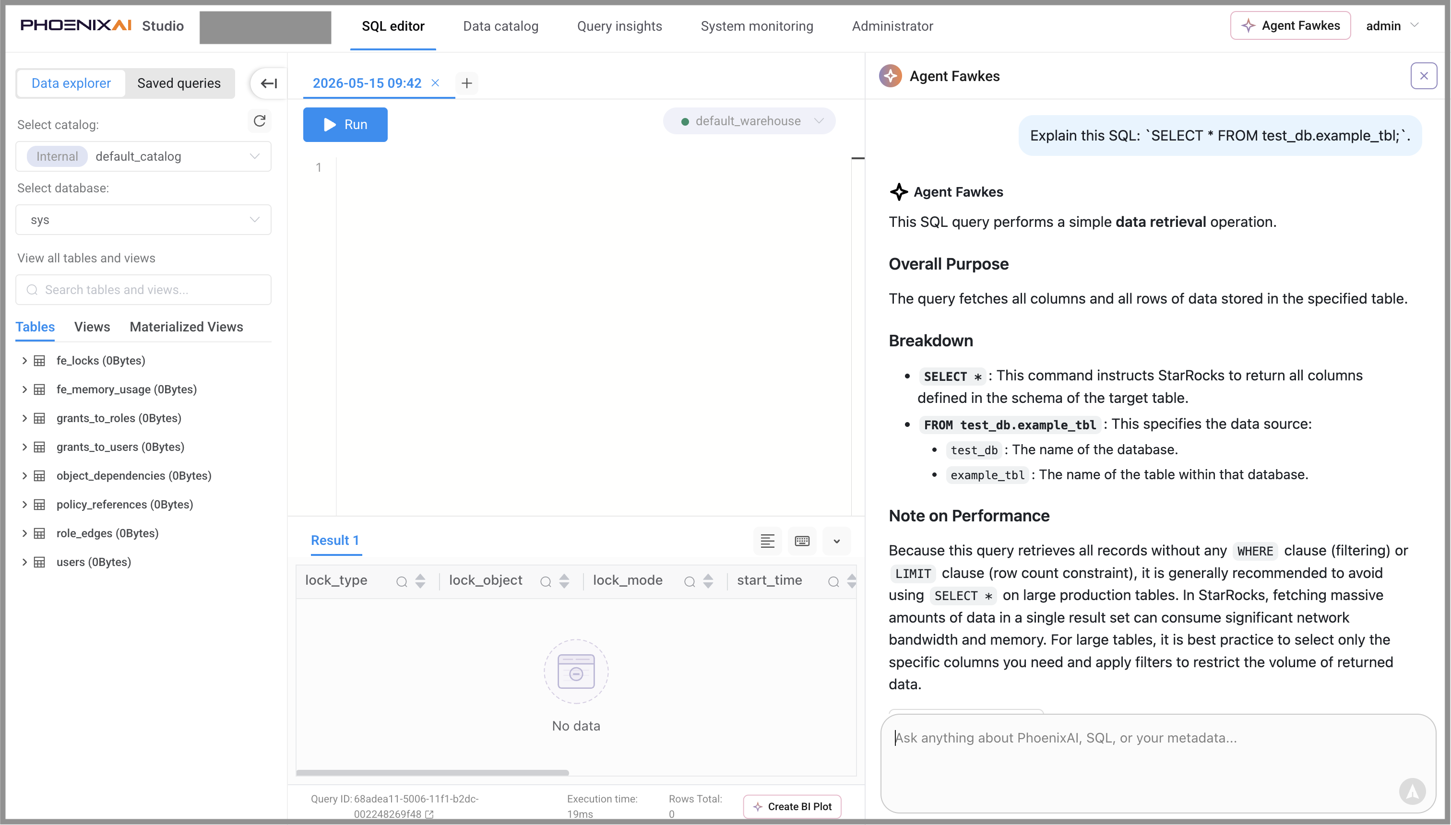This screenshot has height=825, width=1451.
Task: Click the start_time column header
Action: click(x=769, y=581)
